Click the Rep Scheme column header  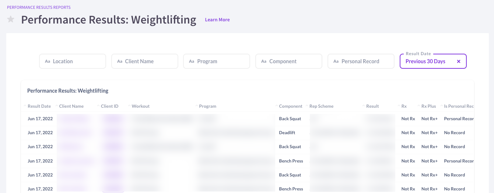tap(322, 106)
